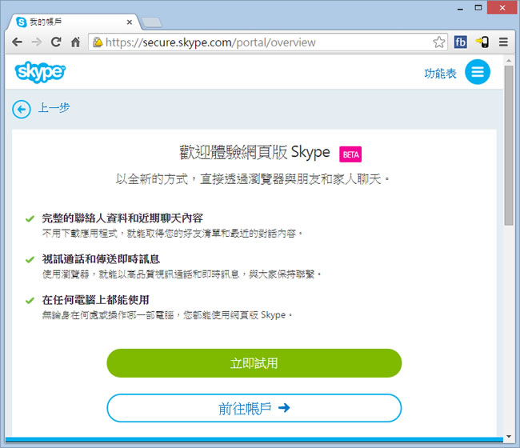Click text 完整的聯絡人資料和近期聊天內容

(122, 218)
